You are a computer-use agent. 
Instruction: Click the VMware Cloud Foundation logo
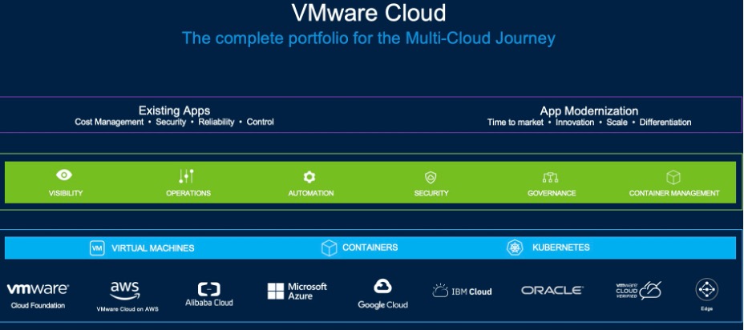[38, 296]
